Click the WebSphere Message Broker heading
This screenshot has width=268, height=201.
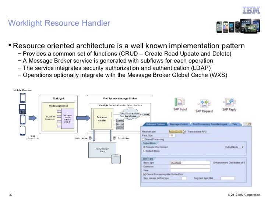(x=120, y=98)
